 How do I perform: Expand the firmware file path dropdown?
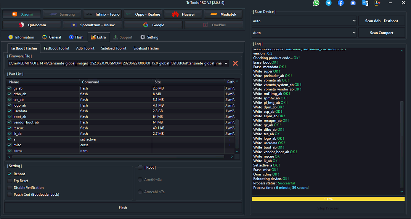click(x=226, y=63)
